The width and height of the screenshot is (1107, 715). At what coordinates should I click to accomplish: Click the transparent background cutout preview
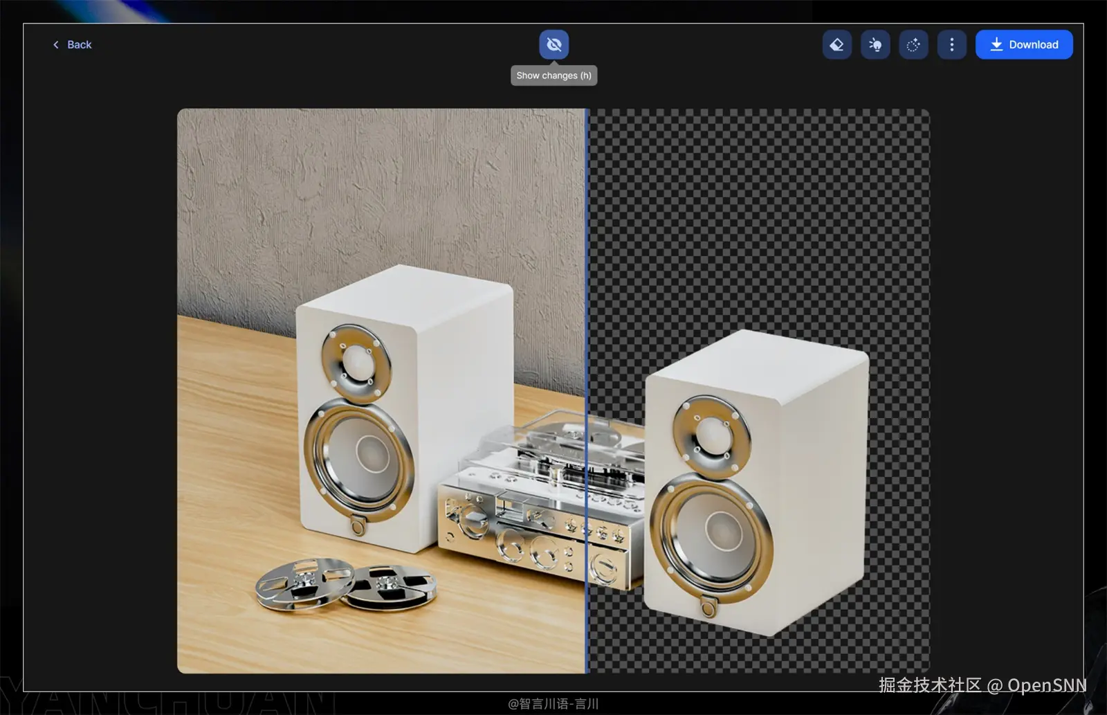(759, 391)
